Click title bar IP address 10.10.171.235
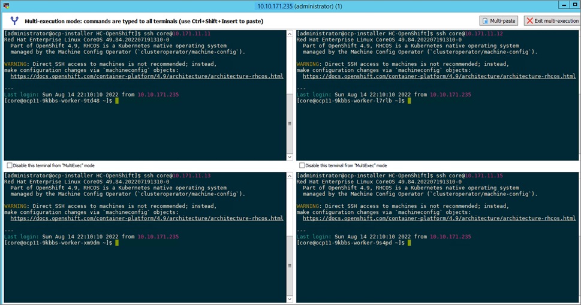Image resolution: width=581 pixels, height=305 pixels. [275, 7]
